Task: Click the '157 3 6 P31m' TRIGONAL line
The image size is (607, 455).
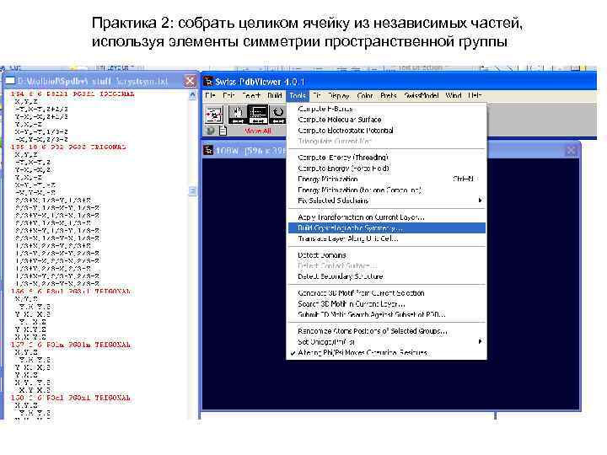Action: (71, 345)
